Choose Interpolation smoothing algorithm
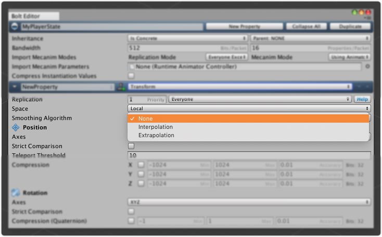The width and height of the screenshot is (382, 237). pyautogui.click(x=248, y=127)
